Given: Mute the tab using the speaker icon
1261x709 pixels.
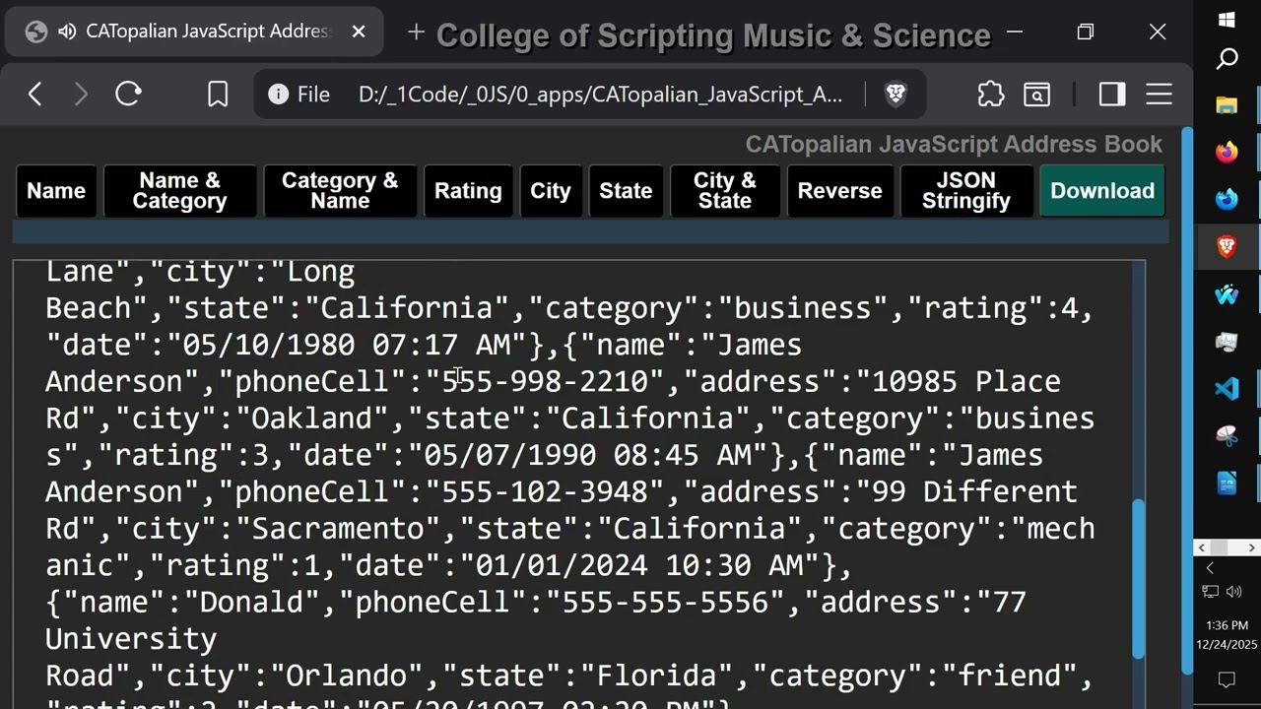Looking at the screenshot, I should (x=67, y=32).
